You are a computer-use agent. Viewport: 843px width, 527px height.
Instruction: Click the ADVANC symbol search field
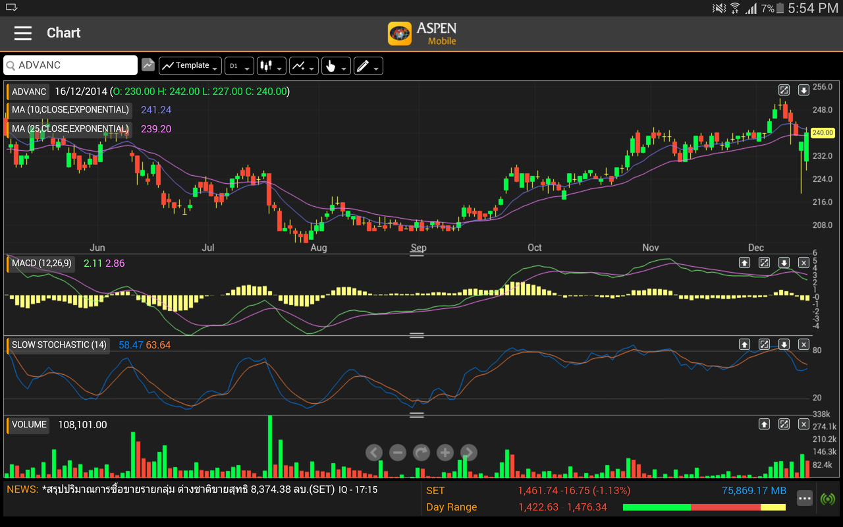[70, 65]
